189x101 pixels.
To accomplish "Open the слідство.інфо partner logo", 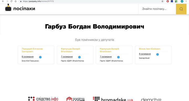I will coord(43,99).
